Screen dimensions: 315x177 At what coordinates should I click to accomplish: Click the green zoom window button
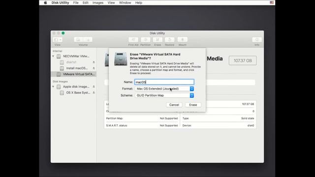pyautogui.click(x=63, y=33)
